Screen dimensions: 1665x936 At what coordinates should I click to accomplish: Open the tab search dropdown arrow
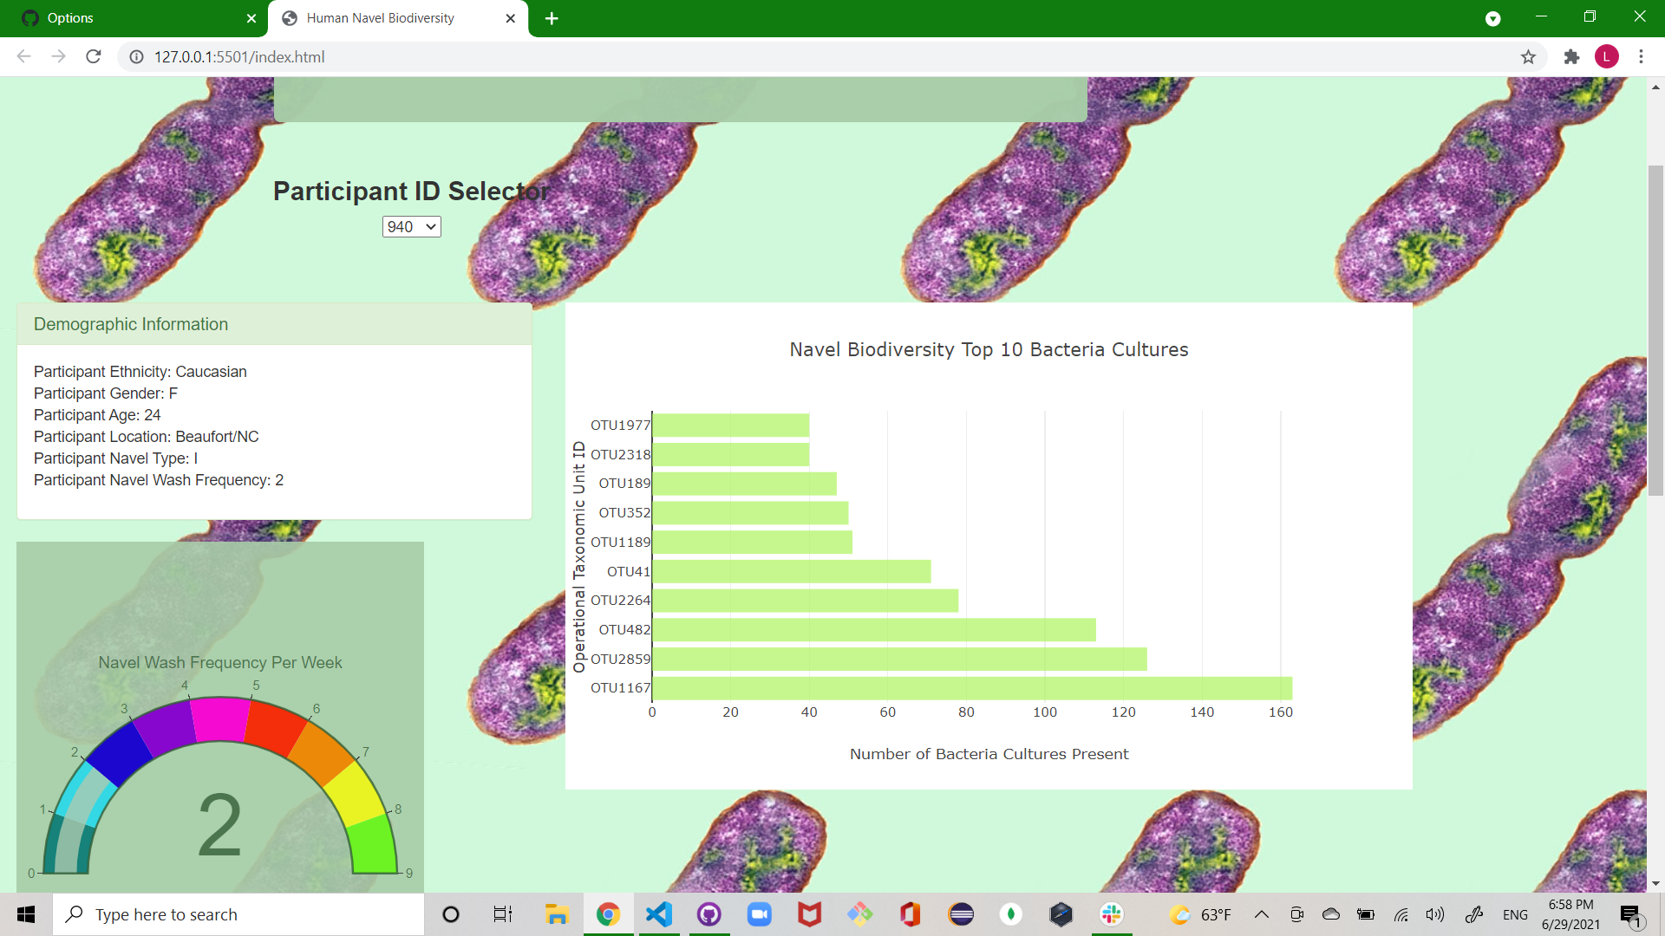1492,18
